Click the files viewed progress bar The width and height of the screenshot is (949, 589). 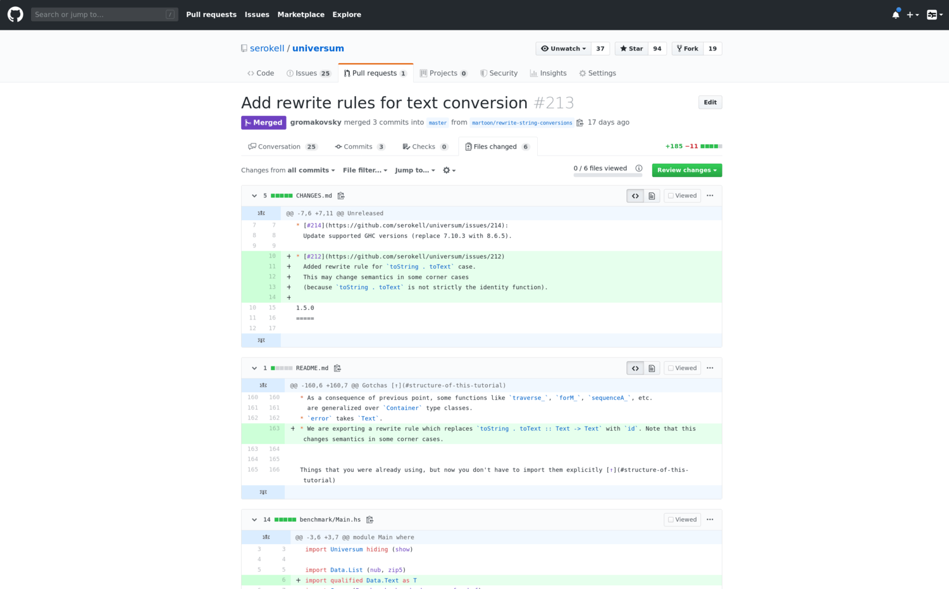(x=608, y=175)
